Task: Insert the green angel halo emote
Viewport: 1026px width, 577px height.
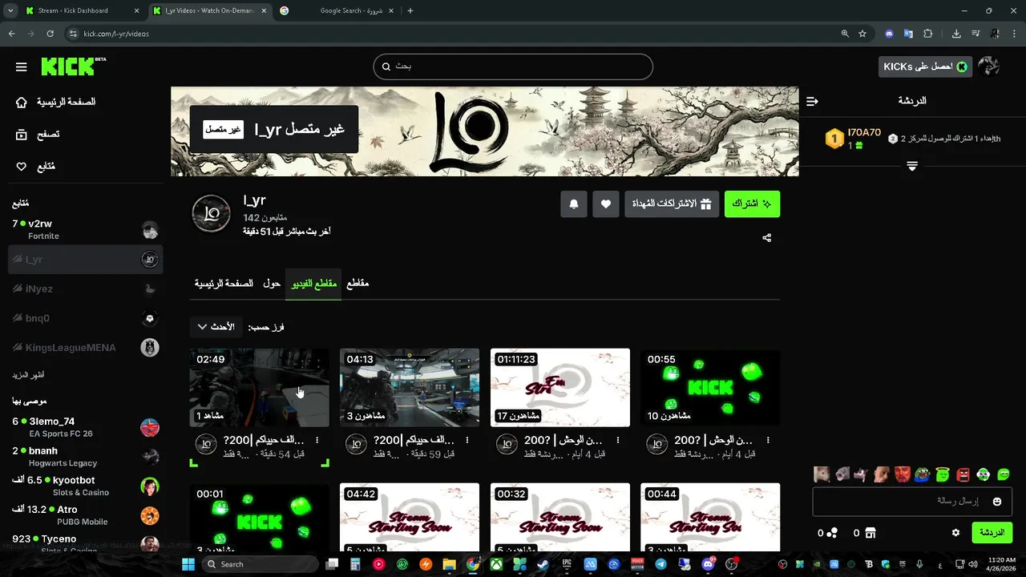Action: (943, 474)
